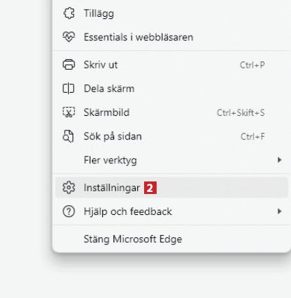Click the red 2 badge

pyautogui.click(x=150, y=188)
